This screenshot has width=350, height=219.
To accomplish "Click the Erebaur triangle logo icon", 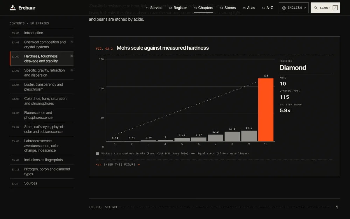I will [13, 8].
